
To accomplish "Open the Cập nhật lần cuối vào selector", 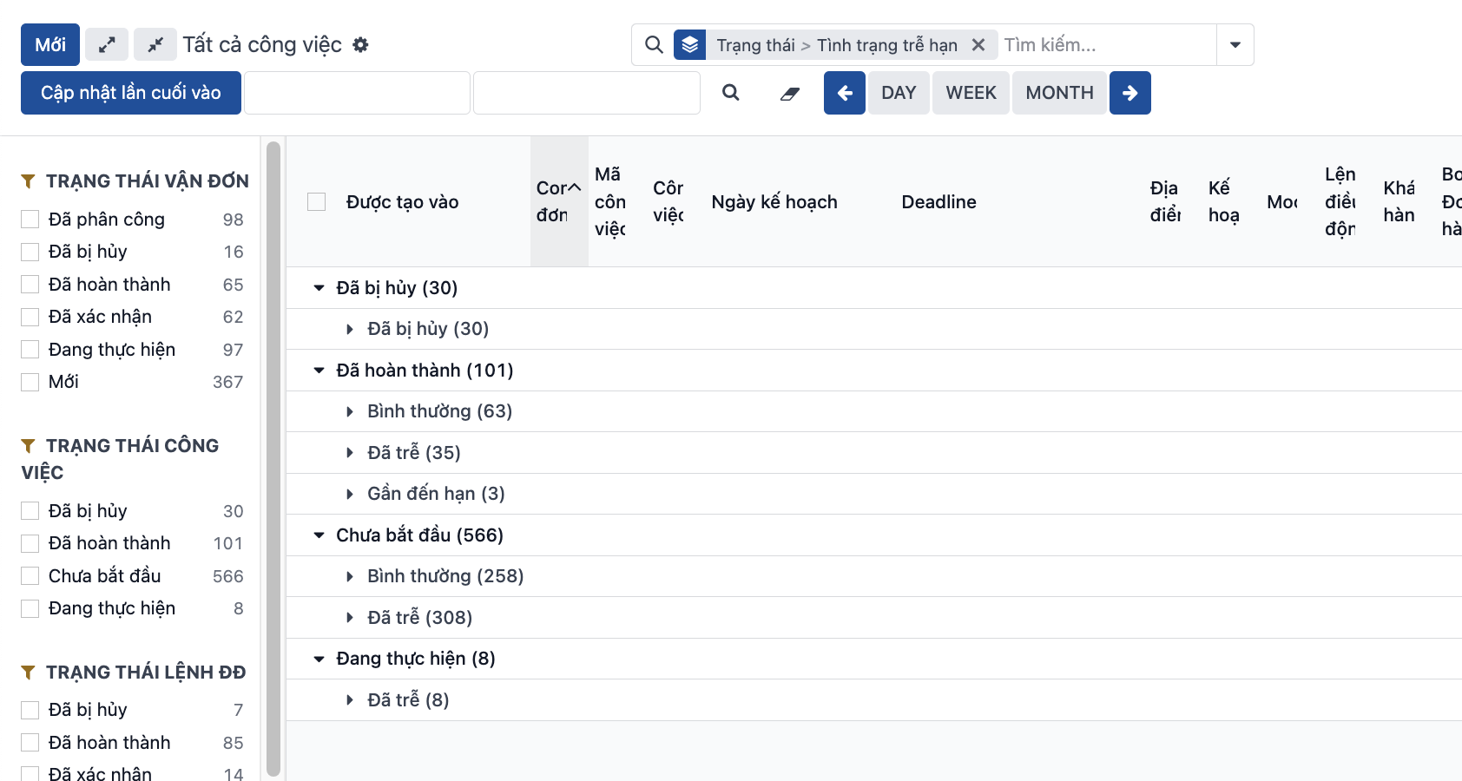I will [x=131, y=93].
